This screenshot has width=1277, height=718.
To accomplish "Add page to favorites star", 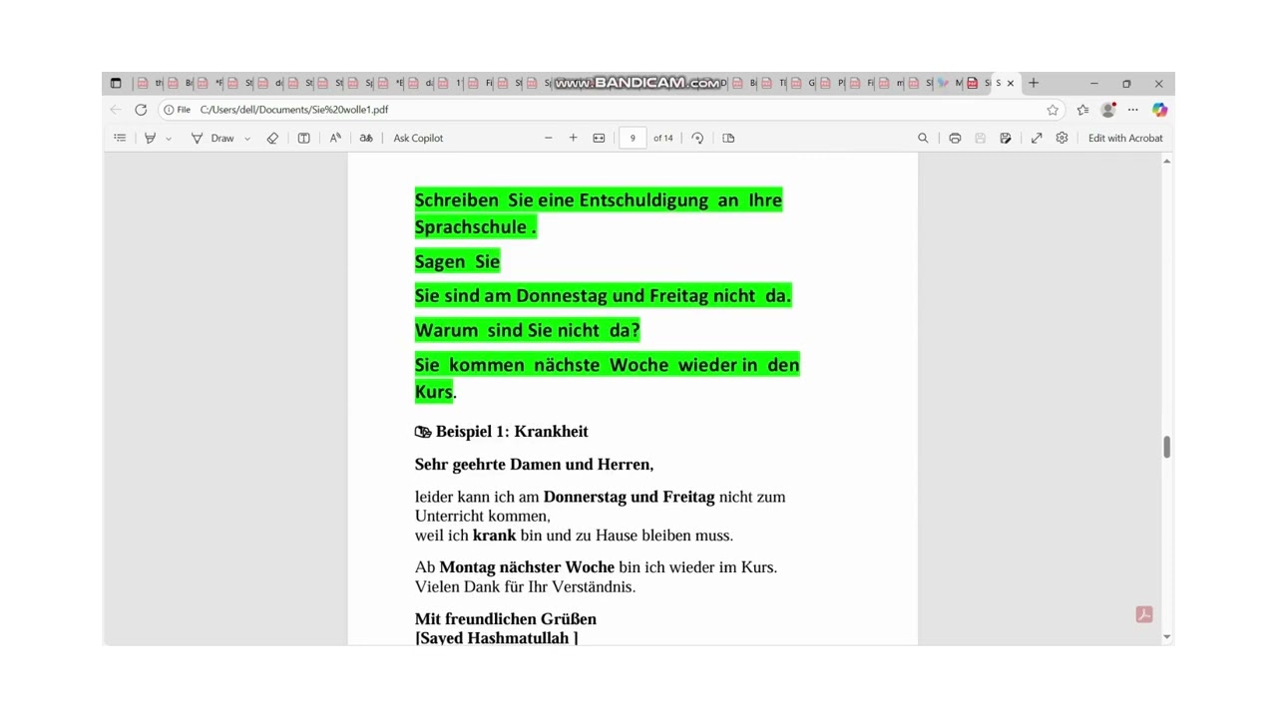I will click(1053, 110).
